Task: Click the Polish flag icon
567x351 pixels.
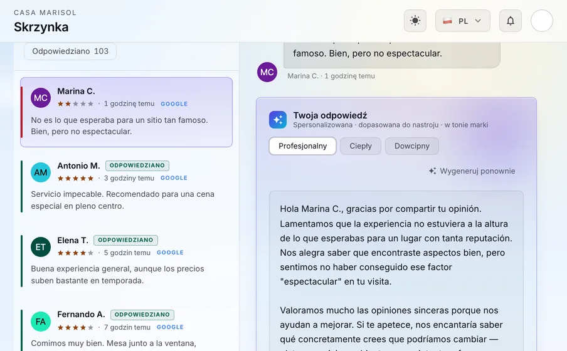Action: [x=447, y=21]
